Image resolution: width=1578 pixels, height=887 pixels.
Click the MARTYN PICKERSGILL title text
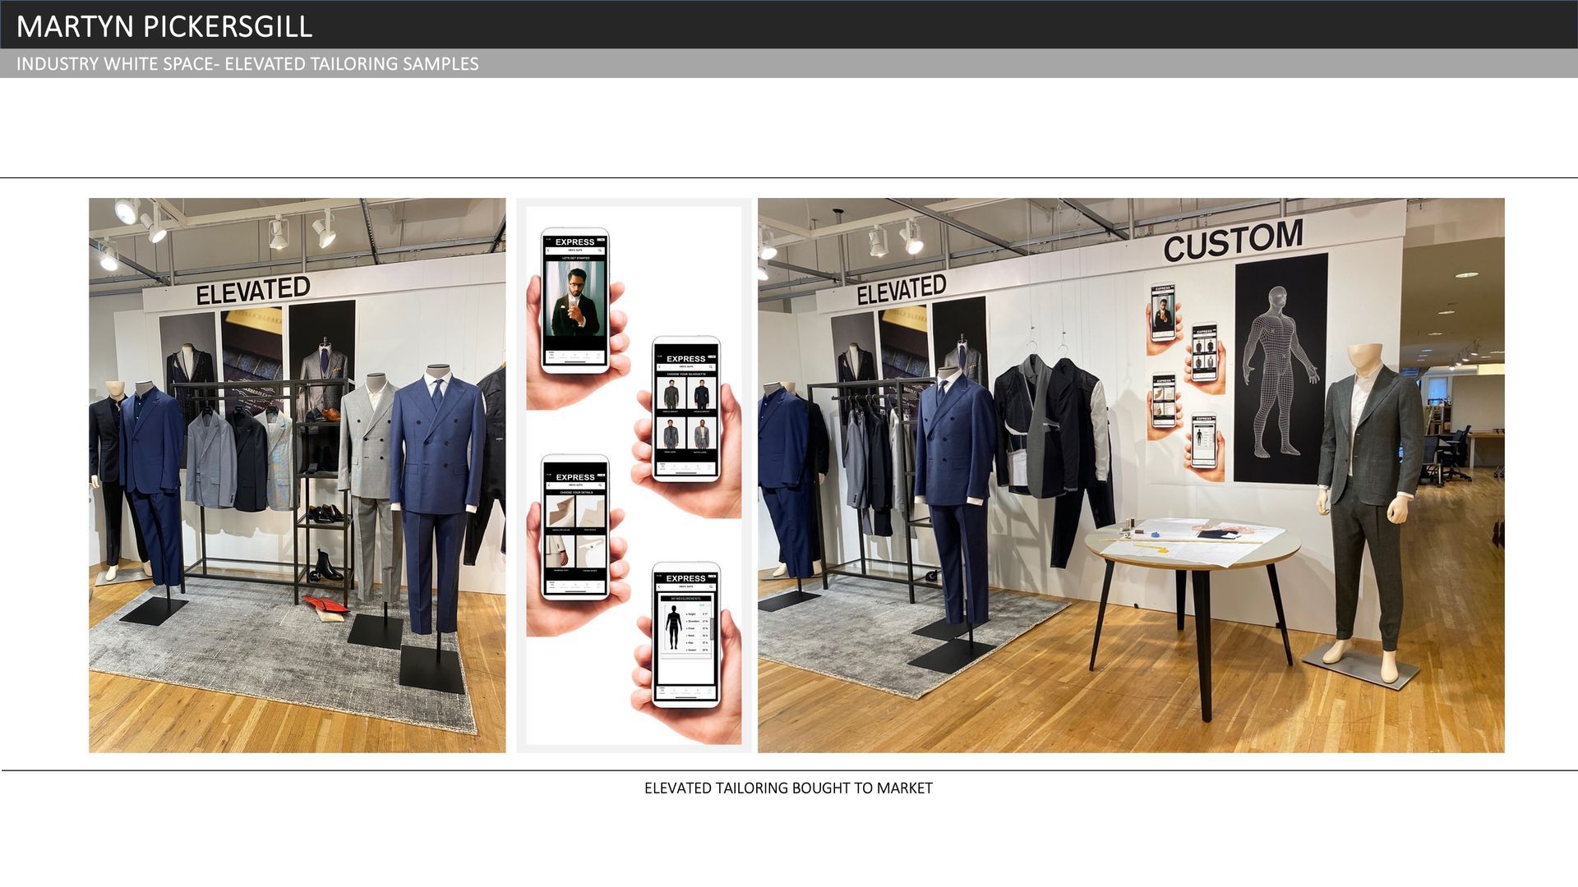pyautogui.click(x=164, y=26)
